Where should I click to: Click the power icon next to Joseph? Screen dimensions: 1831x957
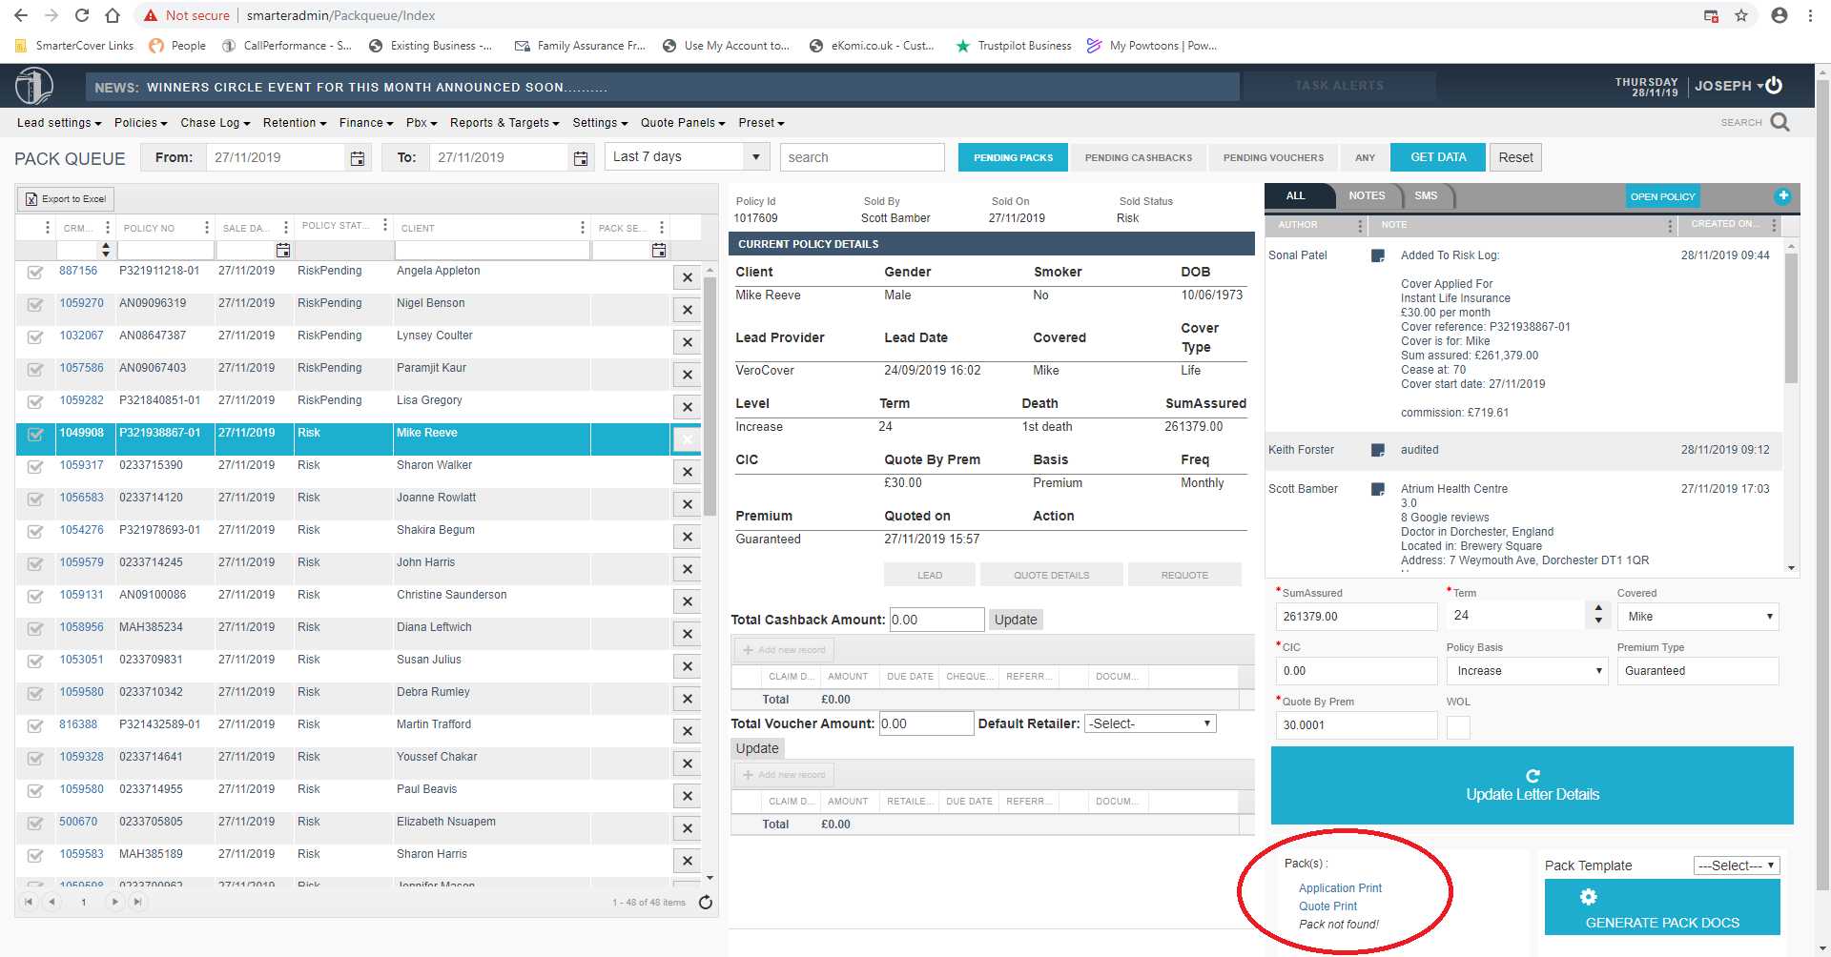1774,86
